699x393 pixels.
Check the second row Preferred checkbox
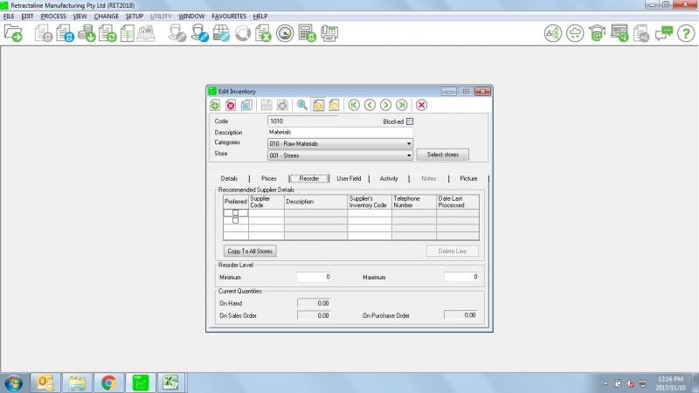click(235, 220)
